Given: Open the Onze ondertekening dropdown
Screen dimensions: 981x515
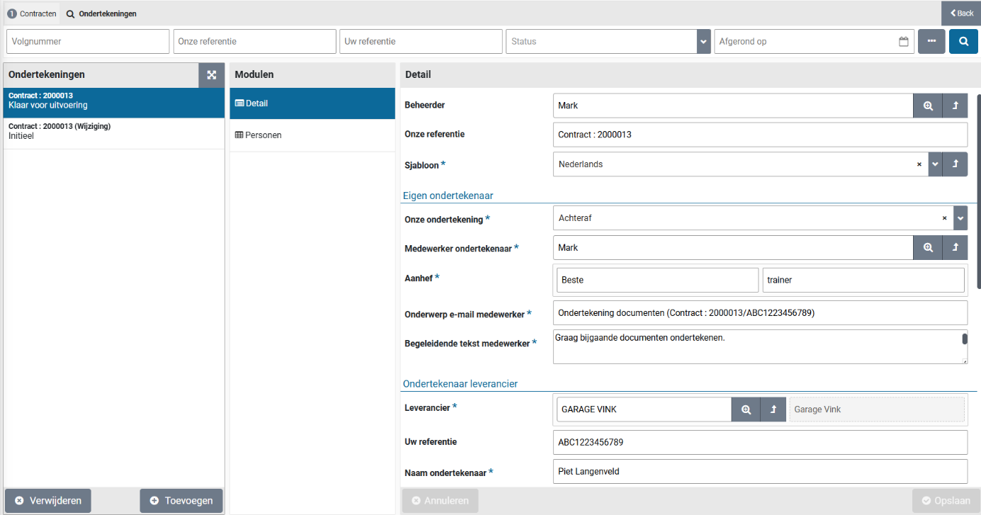Looking at the screenshot, I should click(960, 218).
